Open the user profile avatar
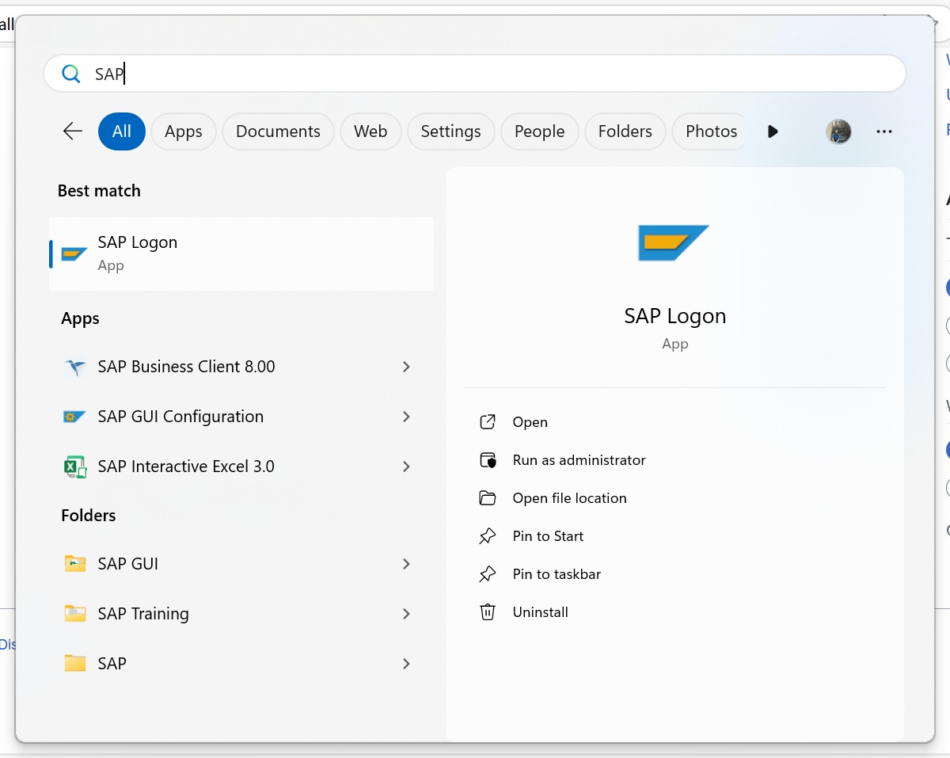950x758 pixels. point(838,131)
